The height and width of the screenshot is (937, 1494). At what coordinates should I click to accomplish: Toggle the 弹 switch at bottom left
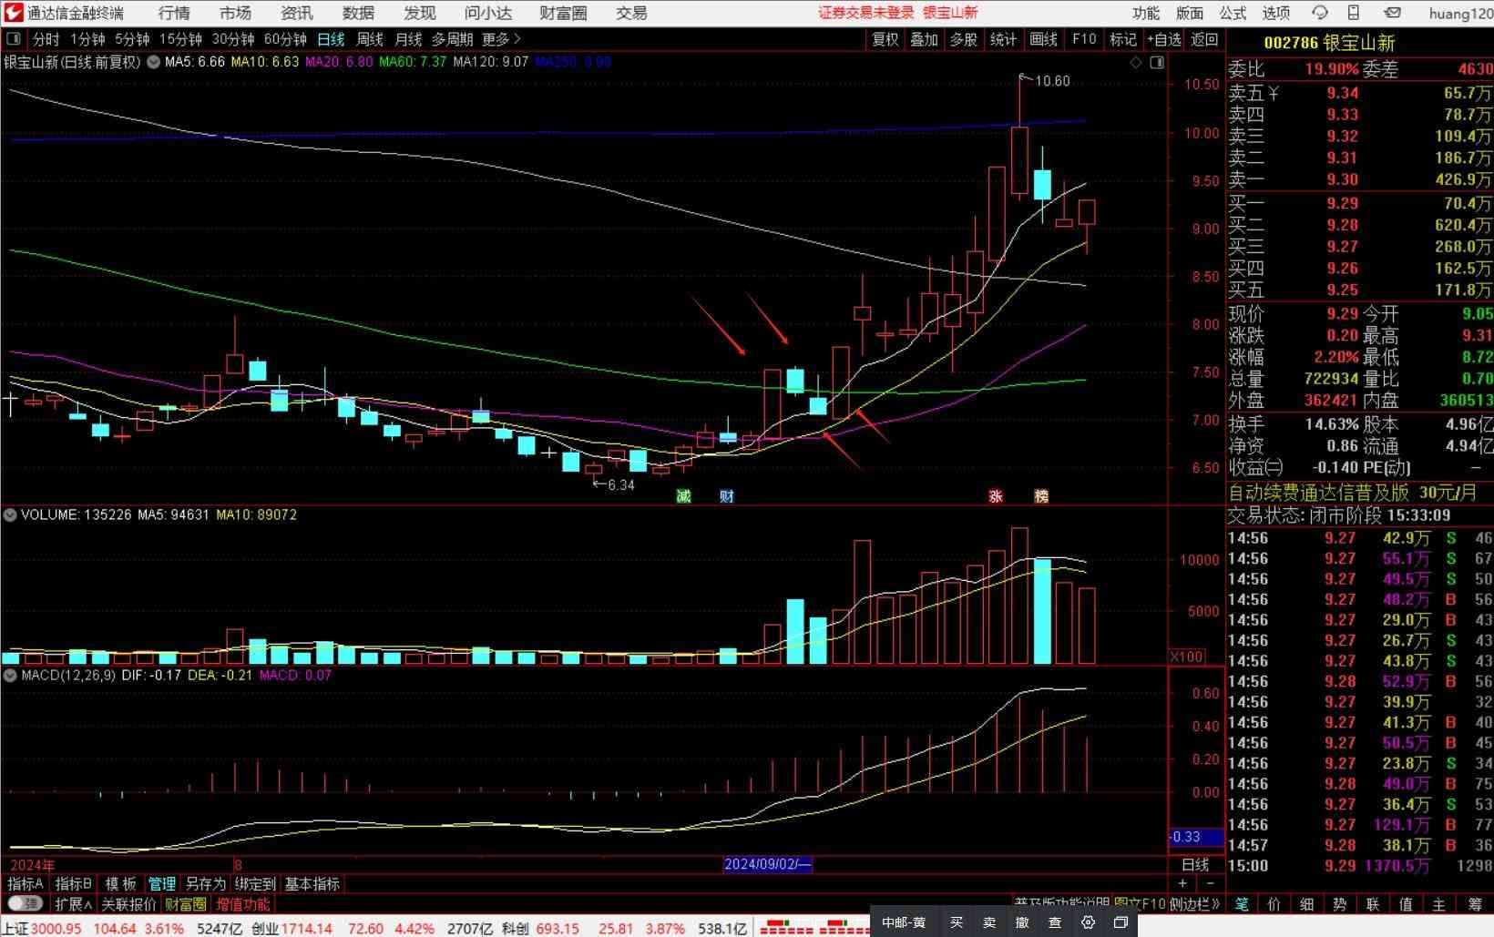(25, 904)
